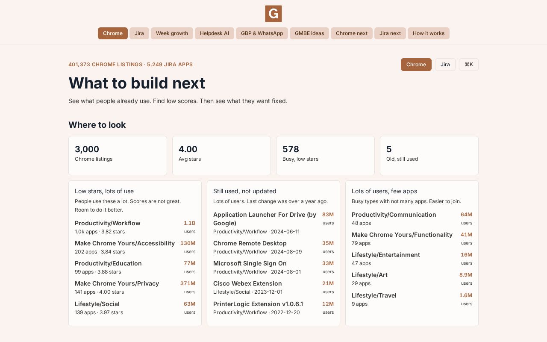Viewport: 547px width, 342px height.
Task: Open the 5 Old, still used card
Action: pyautogui.click(x=429, y=156)
